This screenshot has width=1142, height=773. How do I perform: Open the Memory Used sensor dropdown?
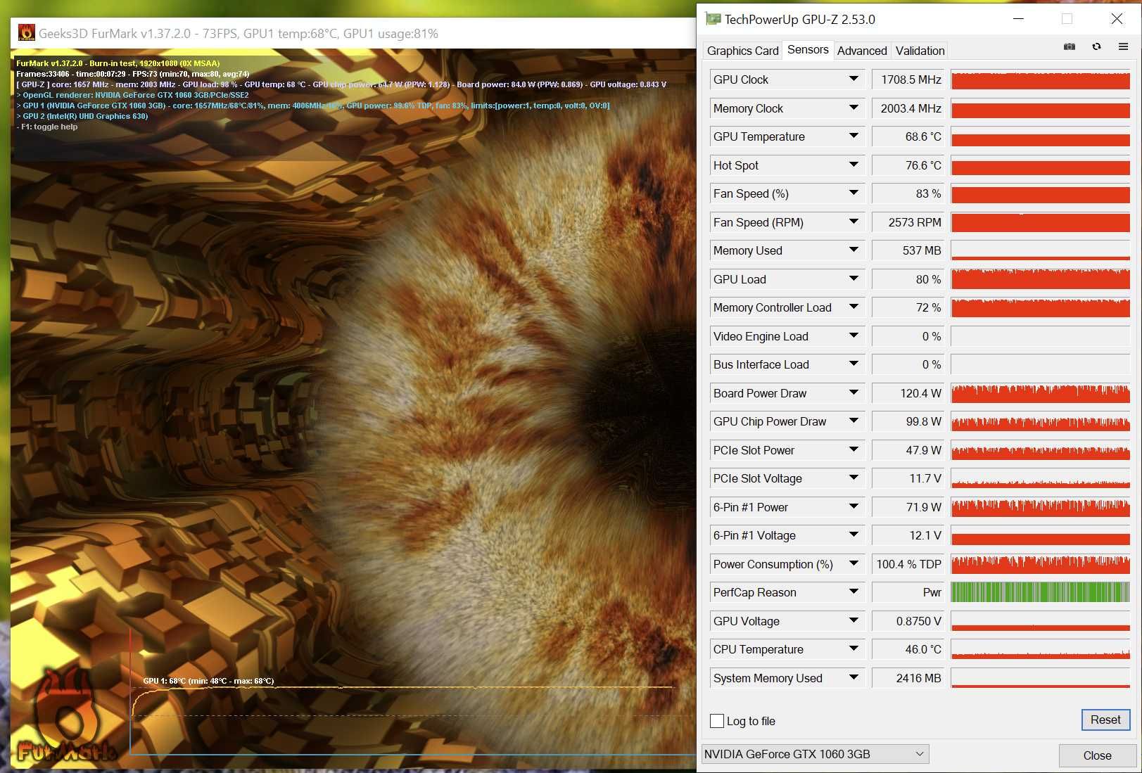pos(854,250)
